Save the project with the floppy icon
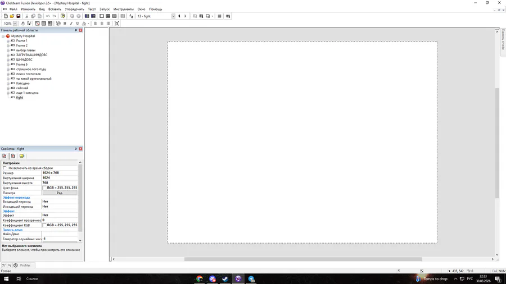The width and height of the screenshot is (506, 284). click(19, 16)
